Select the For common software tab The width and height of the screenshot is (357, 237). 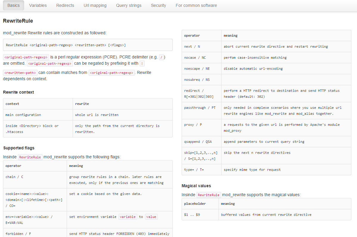point(196,5)
